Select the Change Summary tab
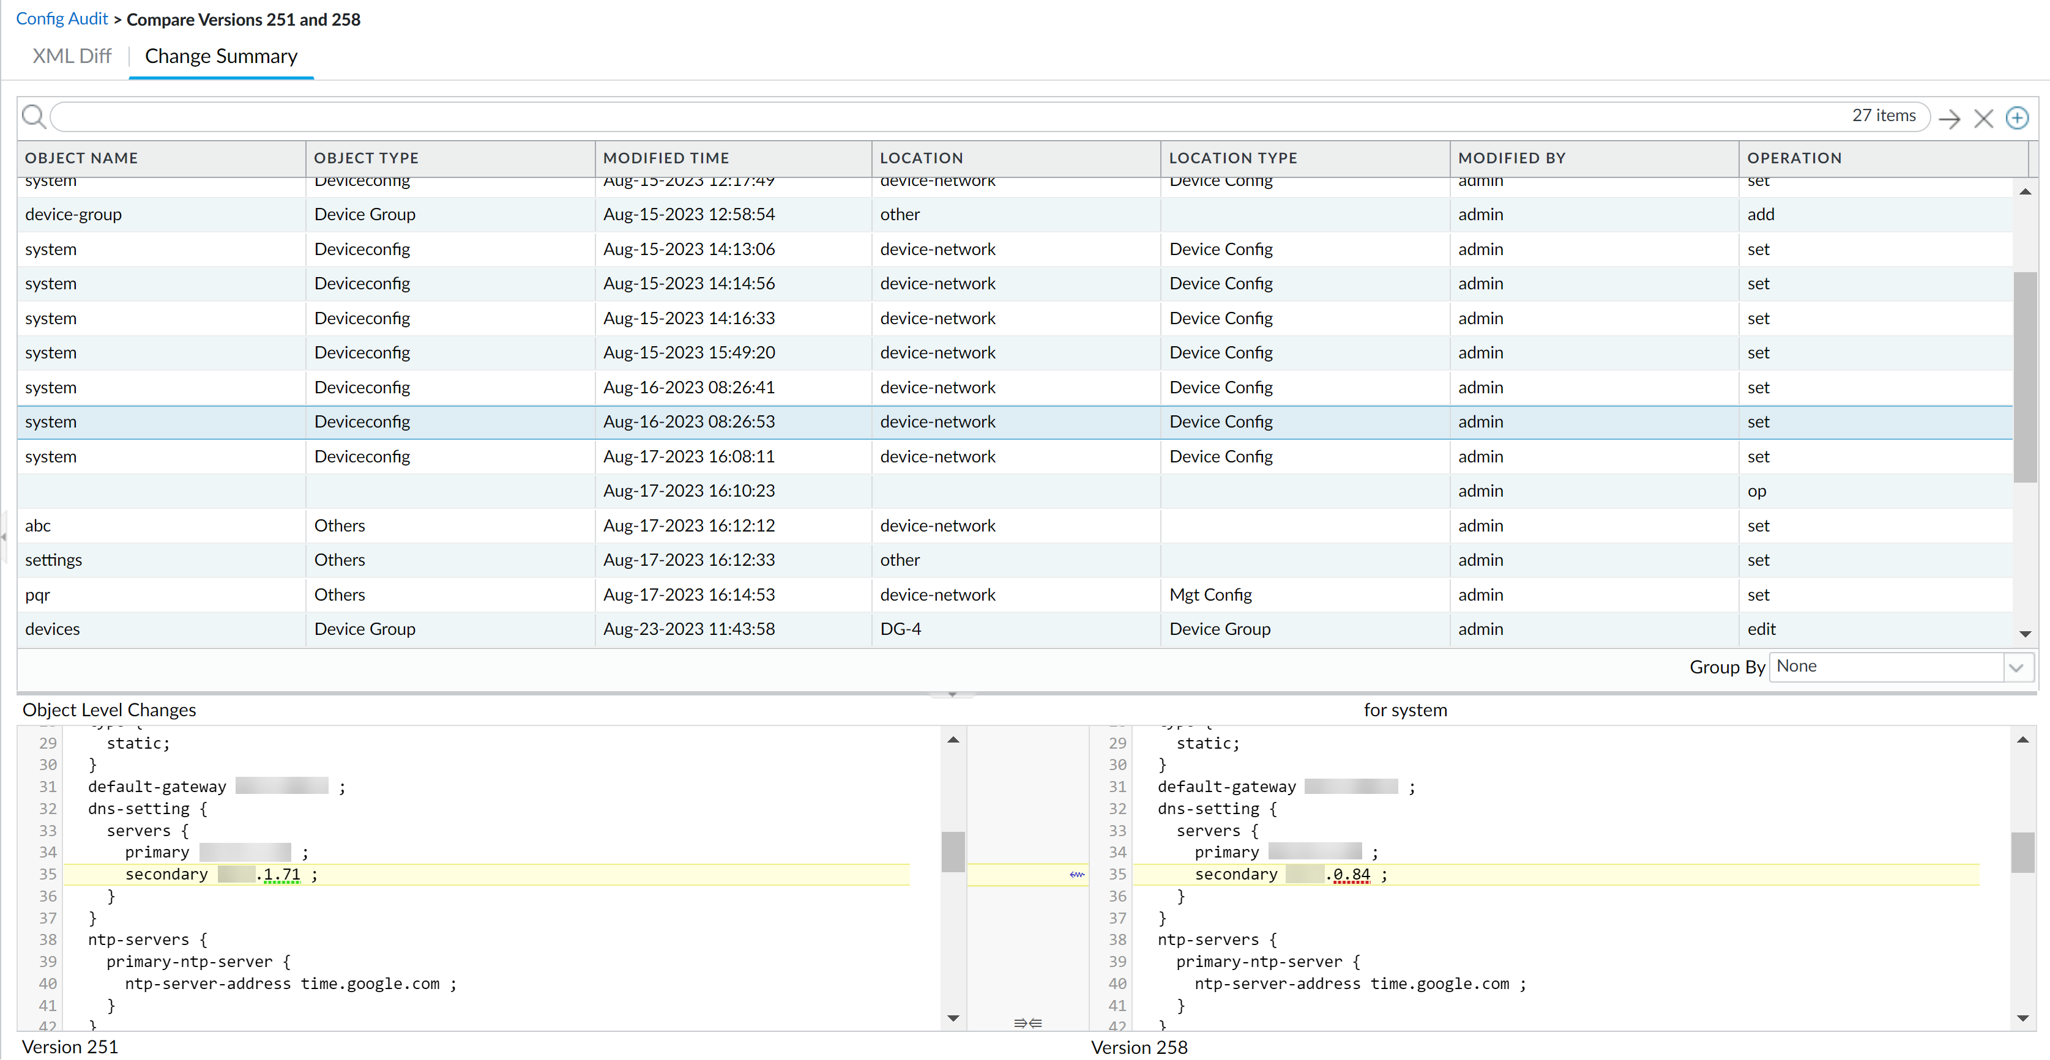The width and height of the screenshot is (2050, 1060). (x=220, y=56)
